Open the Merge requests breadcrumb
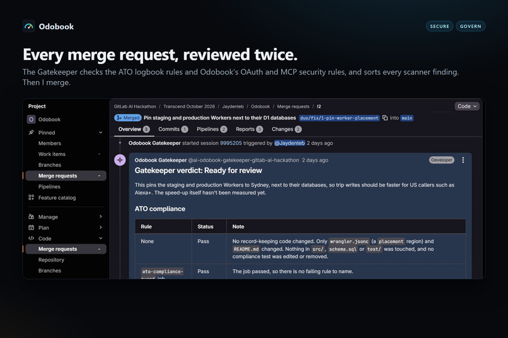 pos(293,106)
